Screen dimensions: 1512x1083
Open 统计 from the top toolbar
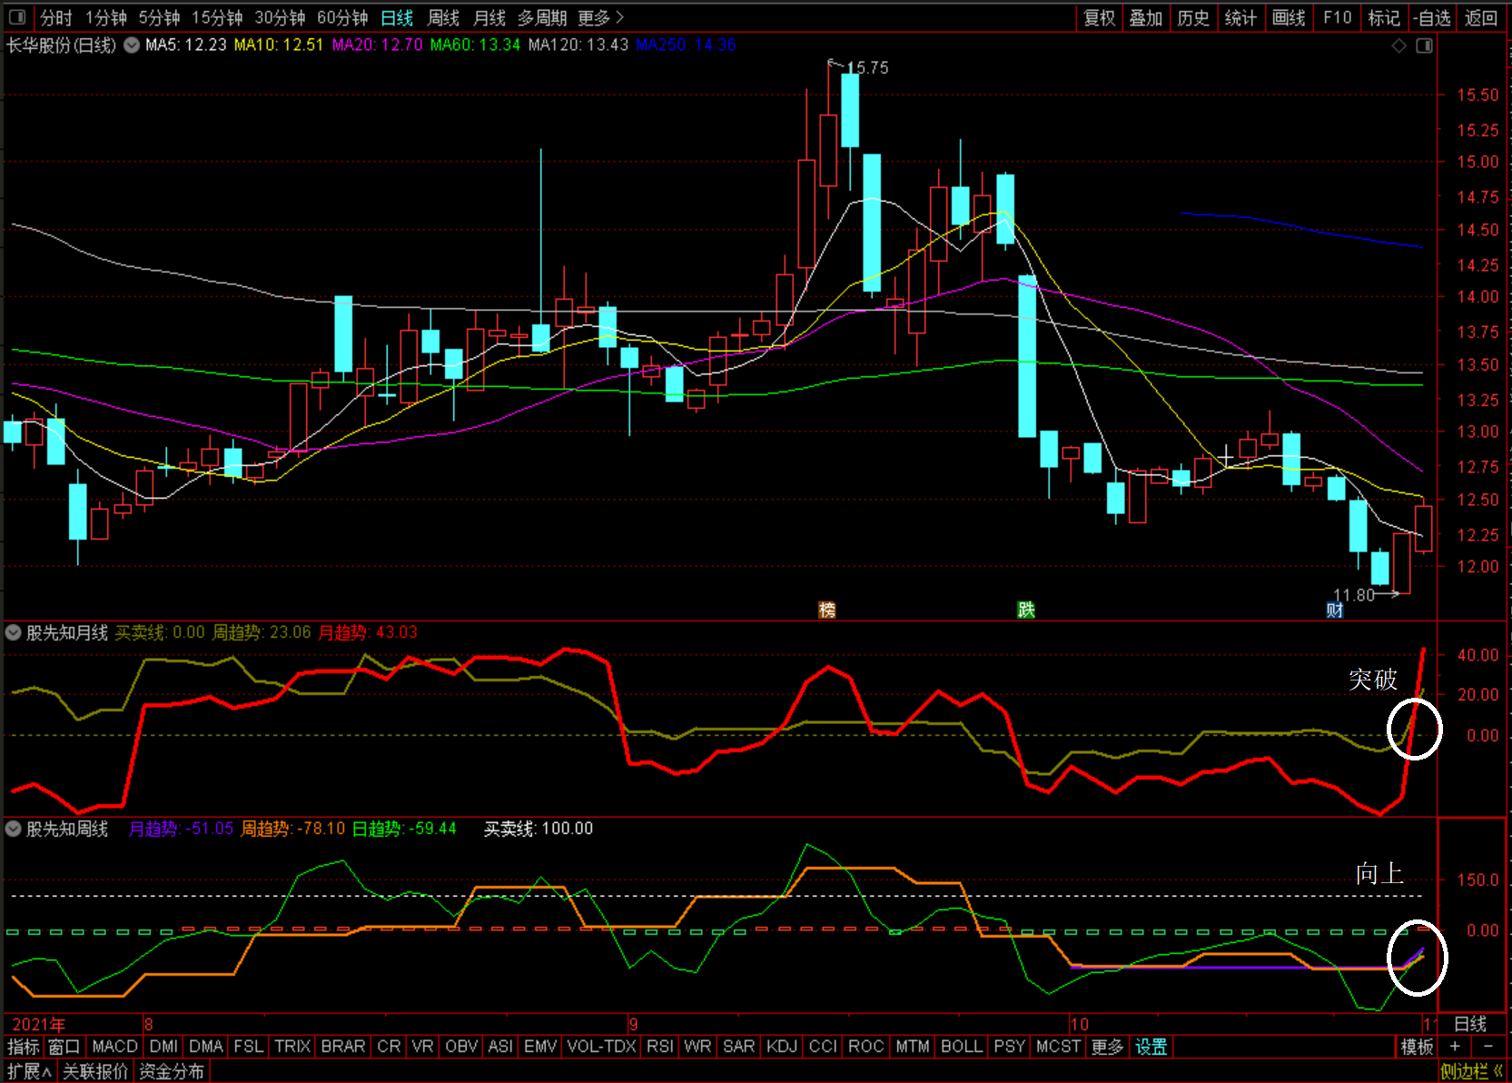tap(1240, 18)
